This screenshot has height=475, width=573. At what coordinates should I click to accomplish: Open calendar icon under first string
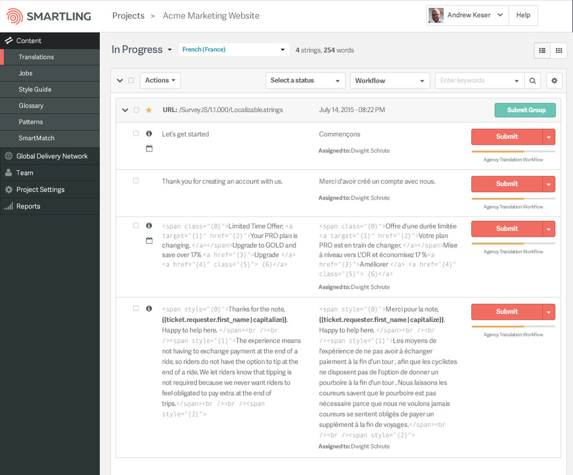[149, 148]
